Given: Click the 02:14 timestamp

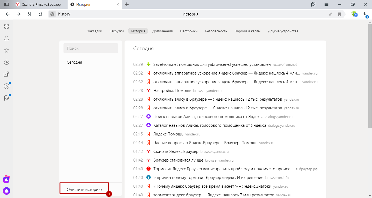Looking at the screenshot, I should point(138,143).
